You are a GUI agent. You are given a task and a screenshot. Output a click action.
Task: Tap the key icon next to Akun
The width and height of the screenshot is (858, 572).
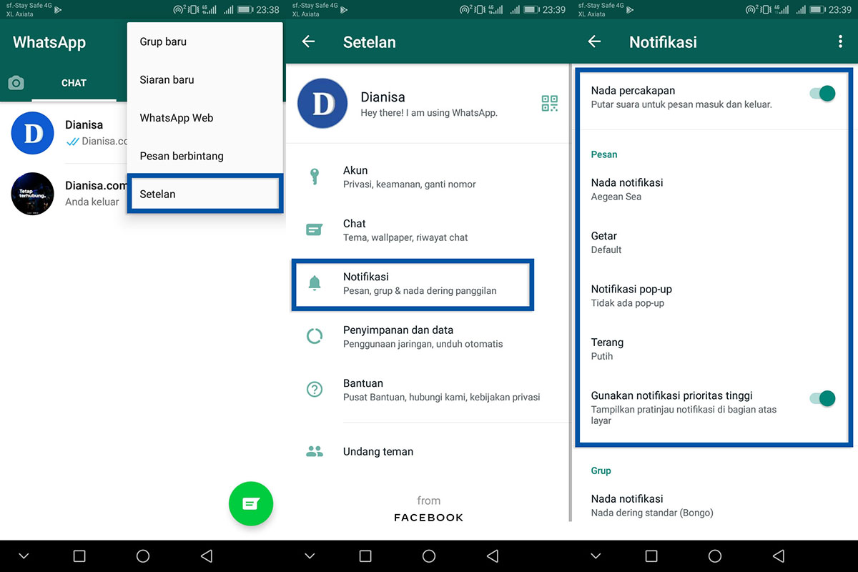pos(314,177)
